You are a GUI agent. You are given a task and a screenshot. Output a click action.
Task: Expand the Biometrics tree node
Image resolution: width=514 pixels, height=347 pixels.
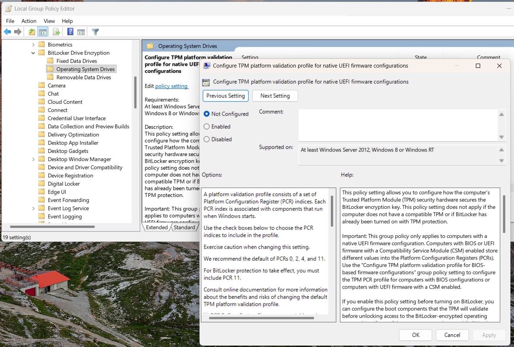pos(33,44)
